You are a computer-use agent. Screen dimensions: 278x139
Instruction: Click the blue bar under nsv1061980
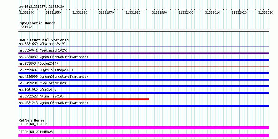coord(144,93)
